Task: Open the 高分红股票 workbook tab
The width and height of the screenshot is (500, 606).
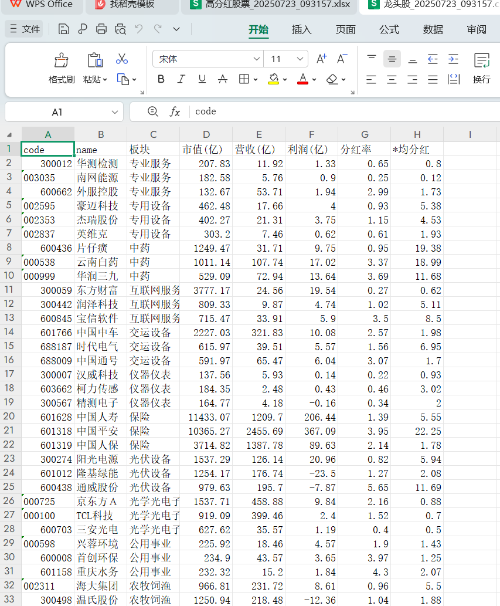Action: (x=270, y=5)
